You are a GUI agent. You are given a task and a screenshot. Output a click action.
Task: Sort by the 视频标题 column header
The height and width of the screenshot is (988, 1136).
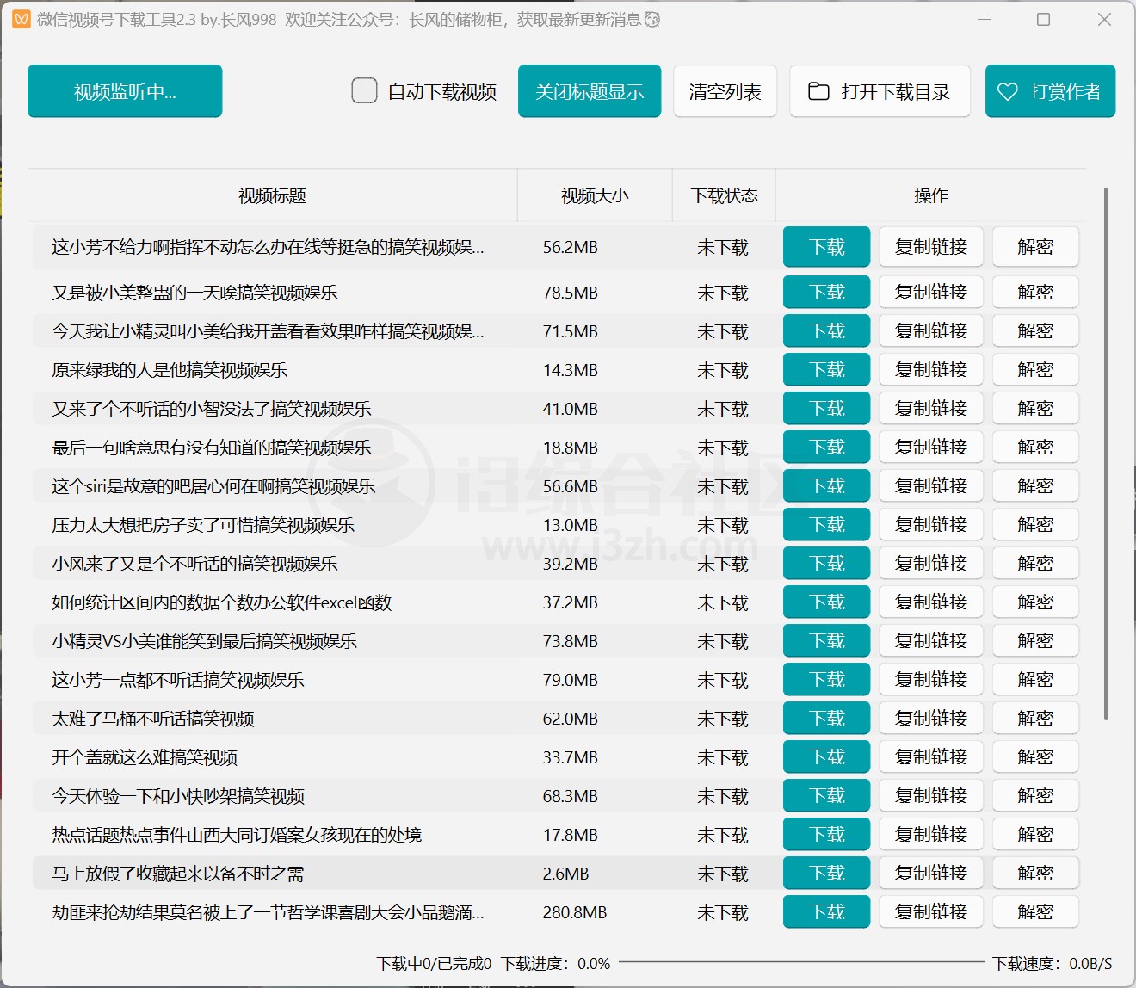[x=272, y=196]
